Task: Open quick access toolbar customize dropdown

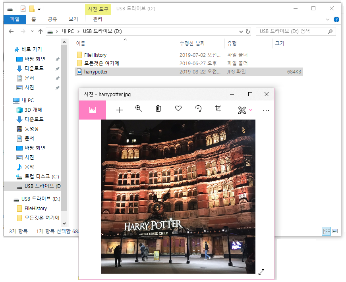Action: coord(39,9)
